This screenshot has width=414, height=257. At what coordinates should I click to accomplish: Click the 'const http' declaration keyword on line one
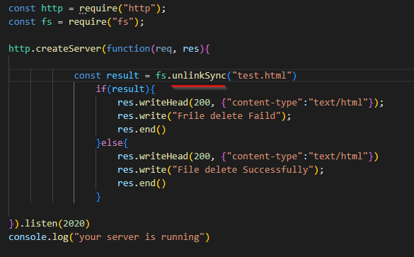22,8
